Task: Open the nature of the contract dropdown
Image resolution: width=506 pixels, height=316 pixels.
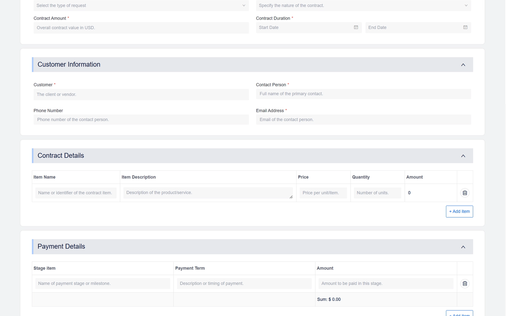Action: point(363,5)
